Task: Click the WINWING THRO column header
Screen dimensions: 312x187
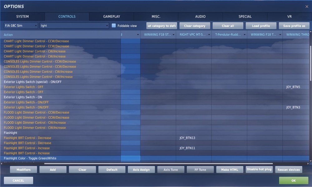Action: click(296, 35)
